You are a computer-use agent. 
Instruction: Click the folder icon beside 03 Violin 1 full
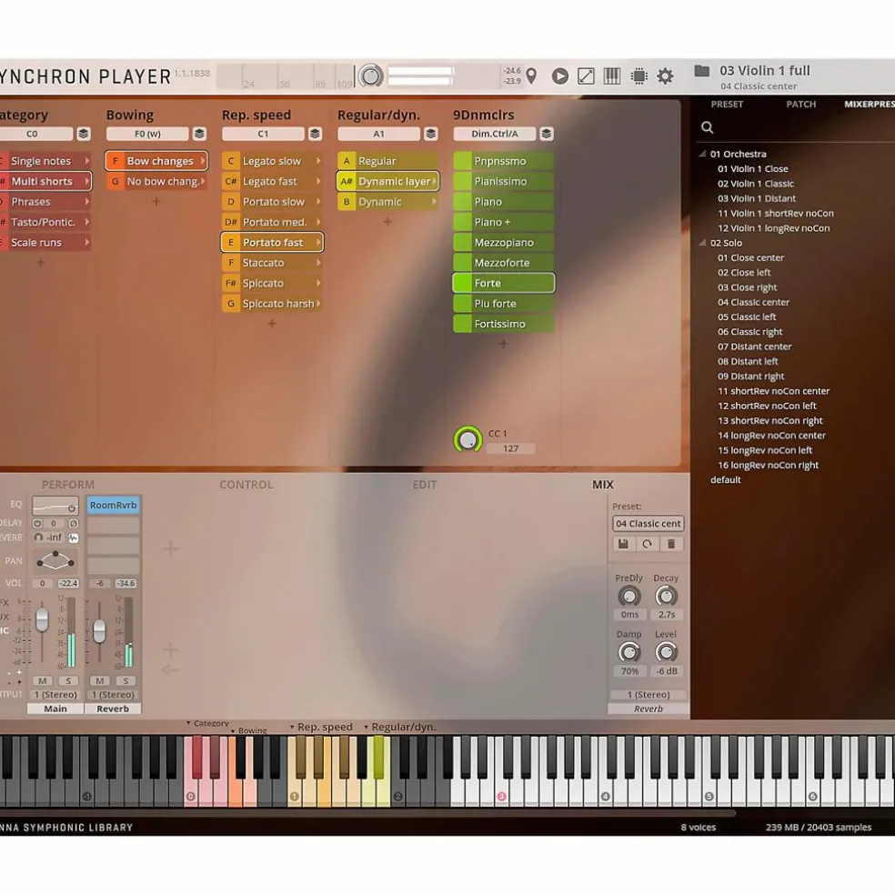click(701, 71)
